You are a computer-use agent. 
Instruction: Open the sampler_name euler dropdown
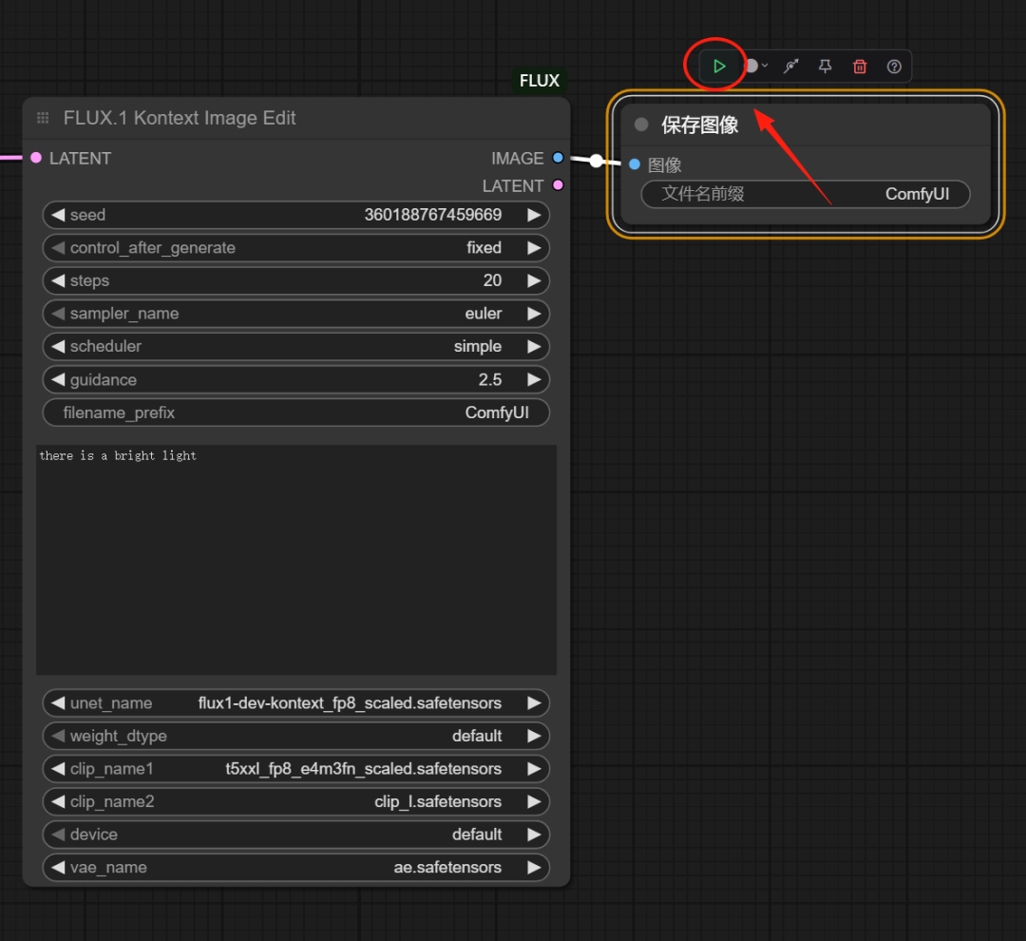coord(295,314)
